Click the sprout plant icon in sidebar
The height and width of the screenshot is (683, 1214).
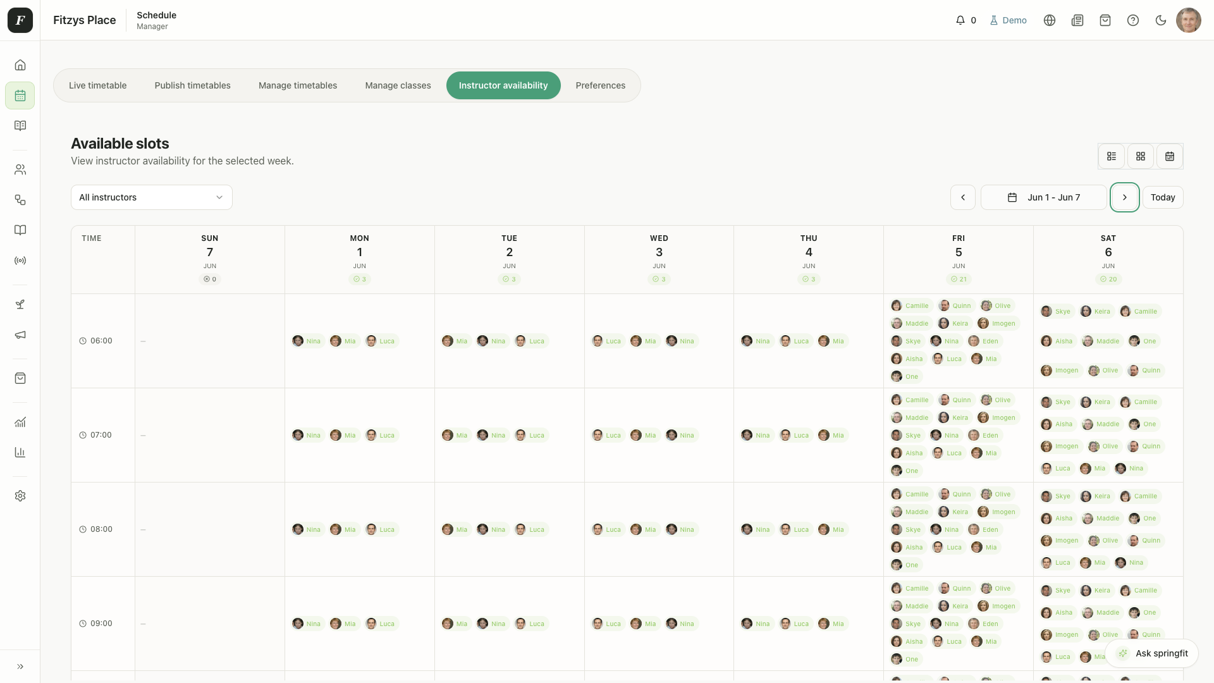[20, 304]
